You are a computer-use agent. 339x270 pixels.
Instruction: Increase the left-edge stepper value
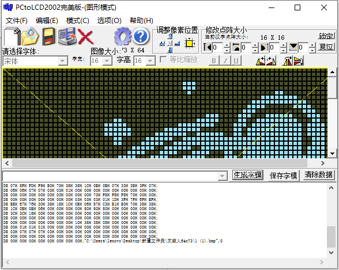click(x=227, y=45)
